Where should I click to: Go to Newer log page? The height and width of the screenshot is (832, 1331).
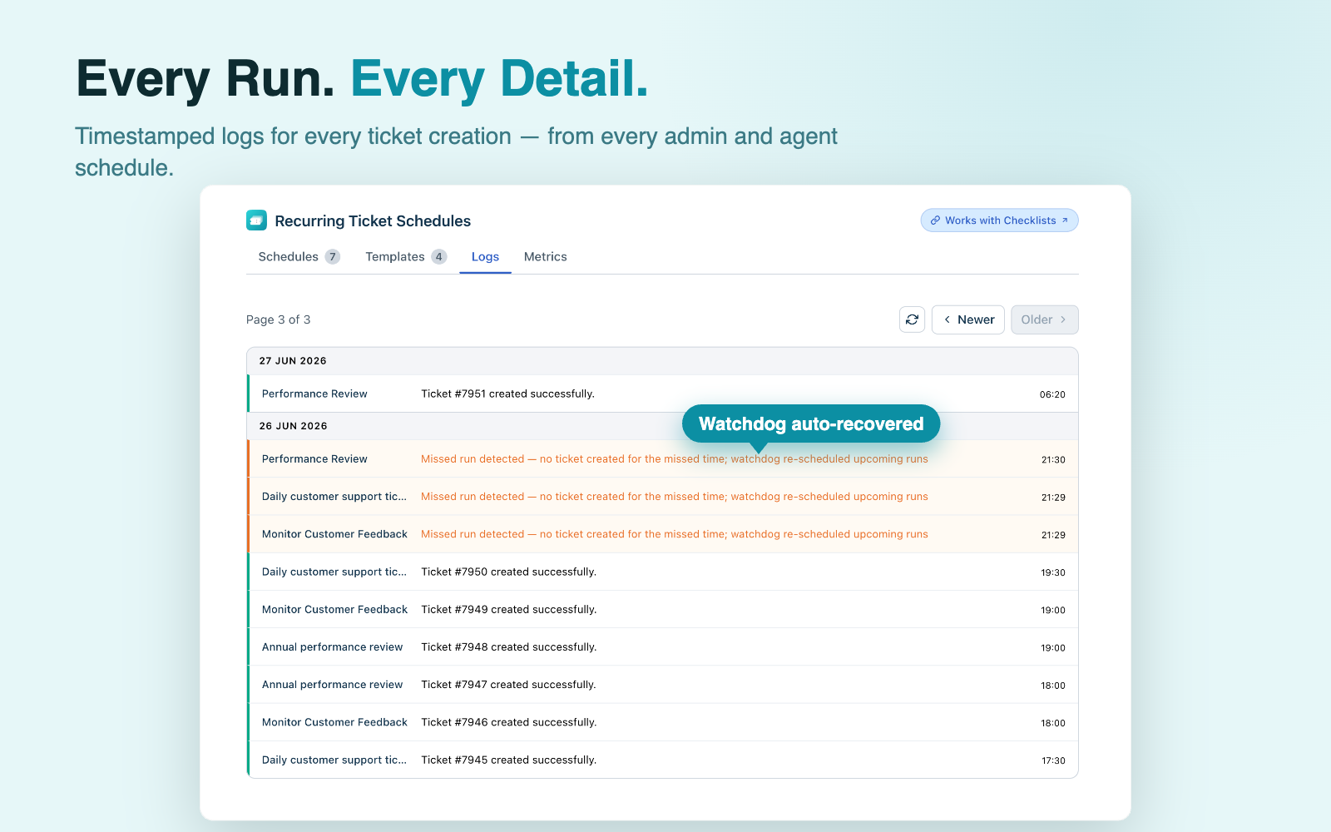(x=968, y=319)
